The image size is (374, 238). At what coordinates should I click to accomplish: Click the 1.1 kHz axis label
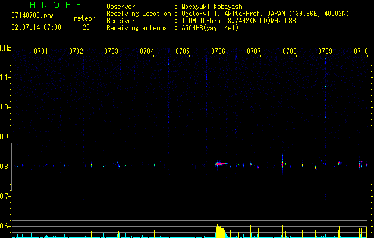click(x=4, y=77)
